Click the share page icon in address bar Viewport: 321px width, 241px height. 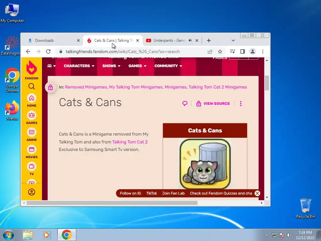[x=210, y=51]
